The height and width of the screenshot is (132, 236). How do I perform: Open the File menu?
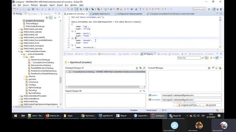(x=14, y=5)
